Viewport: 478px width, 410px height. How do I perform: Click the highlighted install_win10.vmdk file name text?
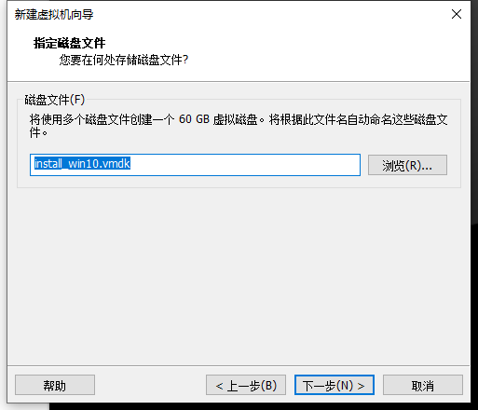(x=82, y=163)
